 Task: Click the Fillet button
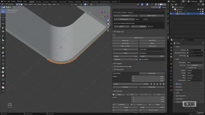tap(125, 53)
